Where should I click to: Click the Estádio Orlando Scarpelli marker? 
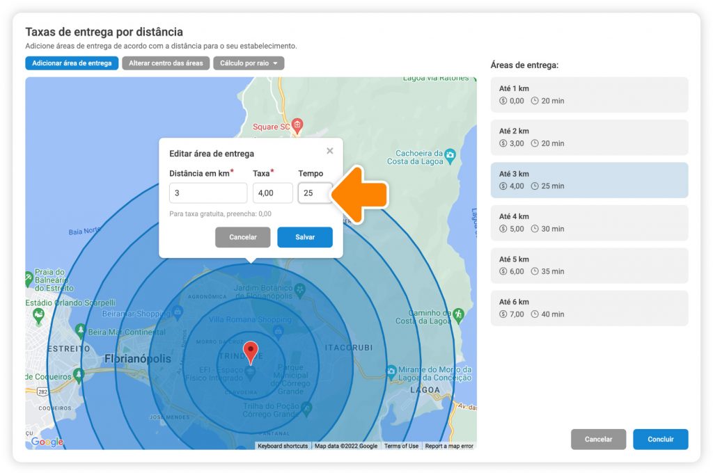39,316
